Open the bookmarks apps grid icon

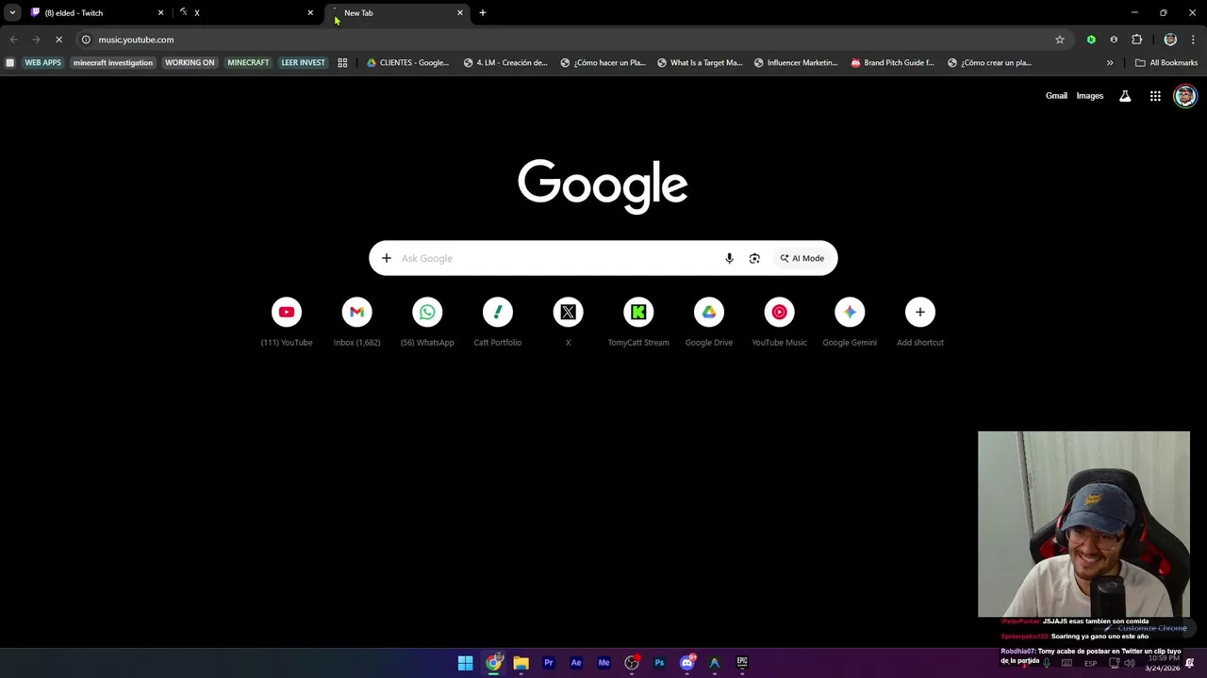pyautogui.click(x=342, y=63)
